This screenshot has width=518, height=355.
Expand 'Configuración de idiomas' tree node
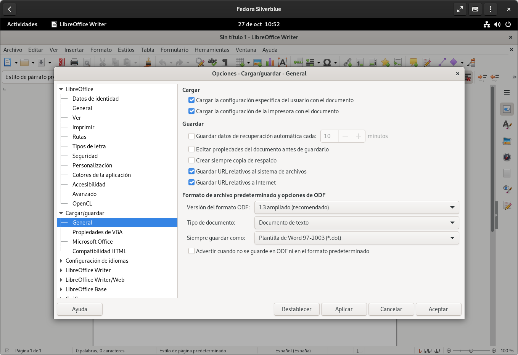[x=61, y=261]
